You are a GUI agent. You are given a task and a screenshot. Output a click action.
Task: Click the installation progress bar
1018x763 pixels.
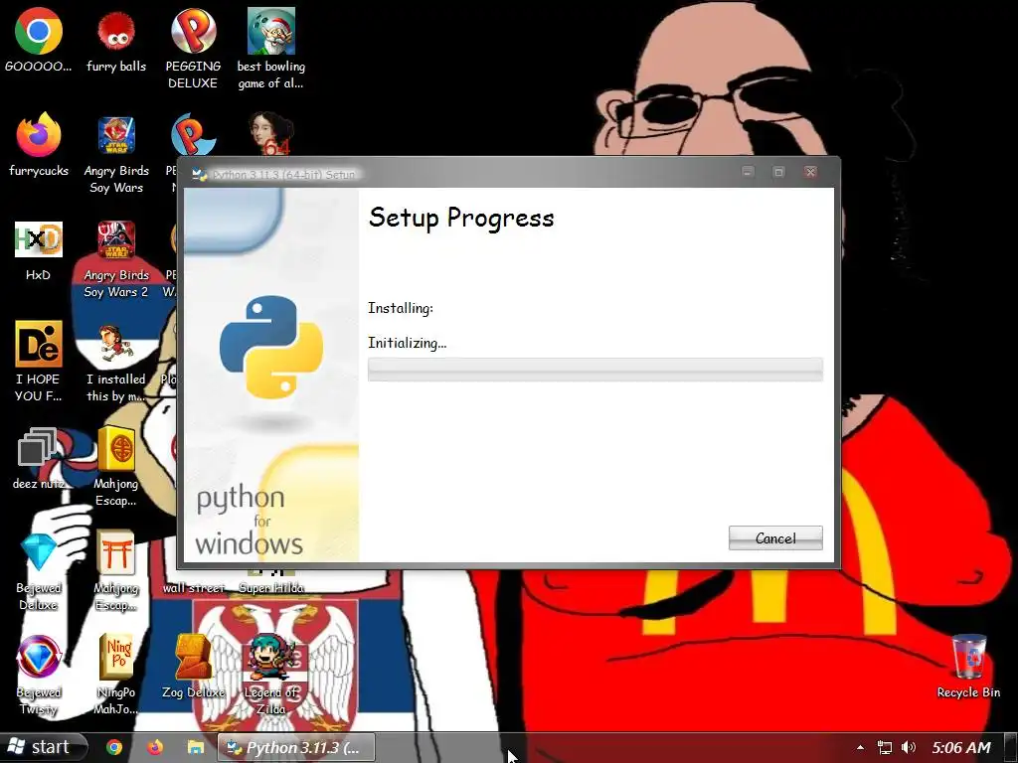click(x=594, y=370)
